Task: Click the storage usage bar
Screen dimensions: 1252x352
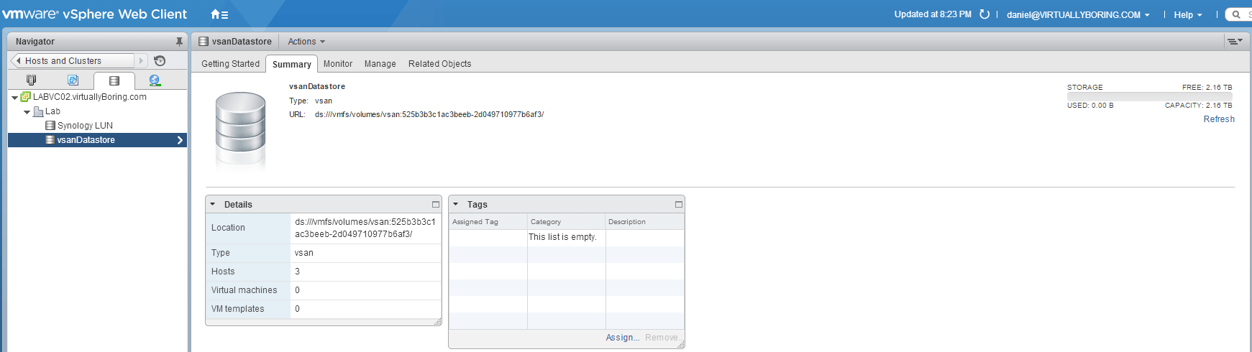Action: pos(1149,96)
